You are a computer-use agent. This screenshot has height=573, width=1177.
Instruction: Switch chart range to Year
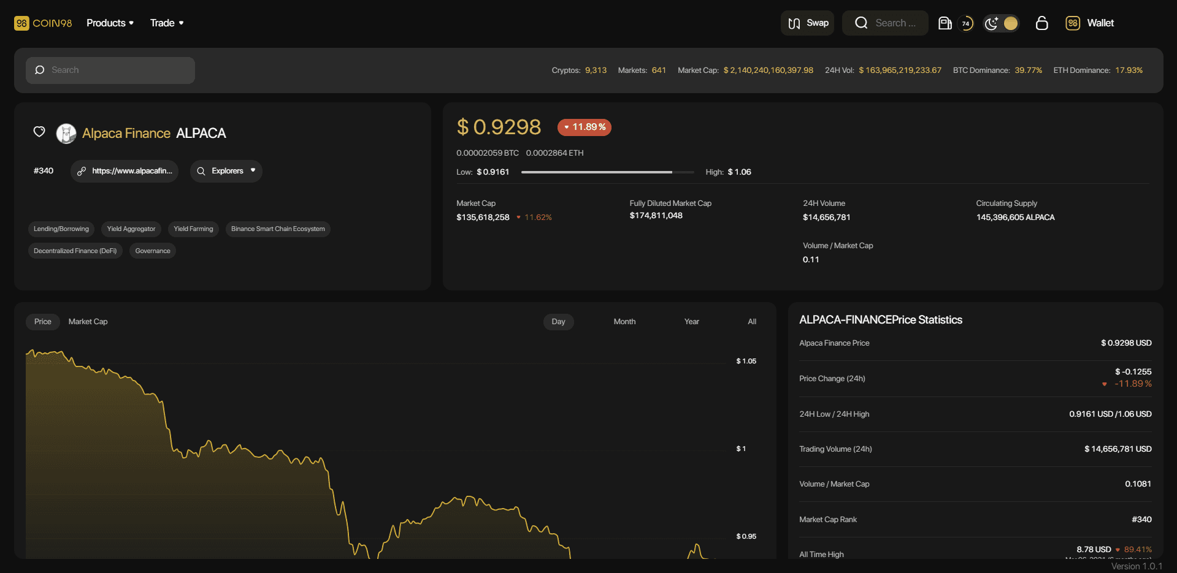[x=692, y=322]
